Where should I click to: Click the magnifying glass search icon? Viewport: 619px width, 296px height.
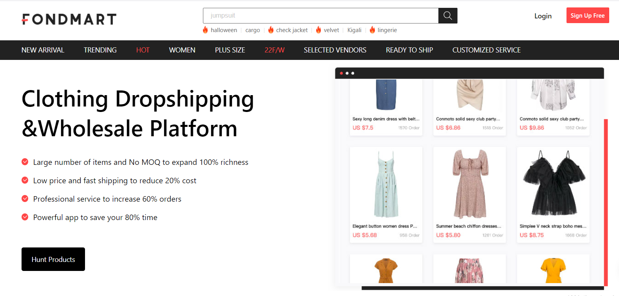pos(447,16)
